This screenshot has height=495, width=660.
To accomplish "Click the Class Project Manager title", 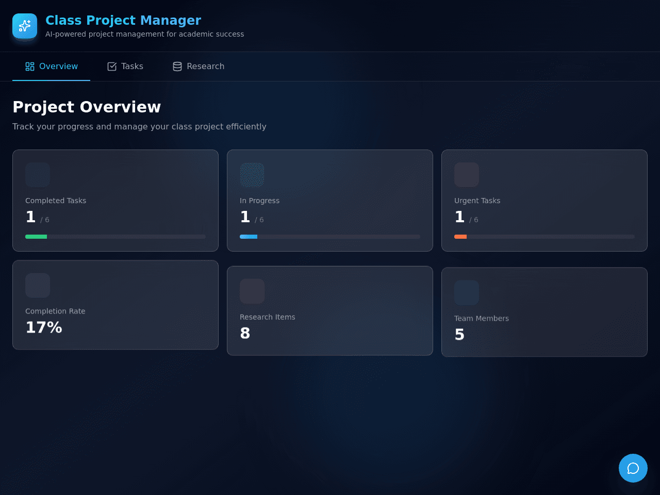I will click(123, 20).
